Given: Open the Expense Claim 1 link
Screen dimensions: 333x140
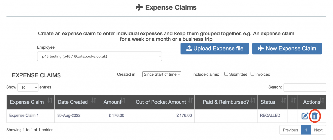Looking at the screenshot, I should click(x=24, y=115).
